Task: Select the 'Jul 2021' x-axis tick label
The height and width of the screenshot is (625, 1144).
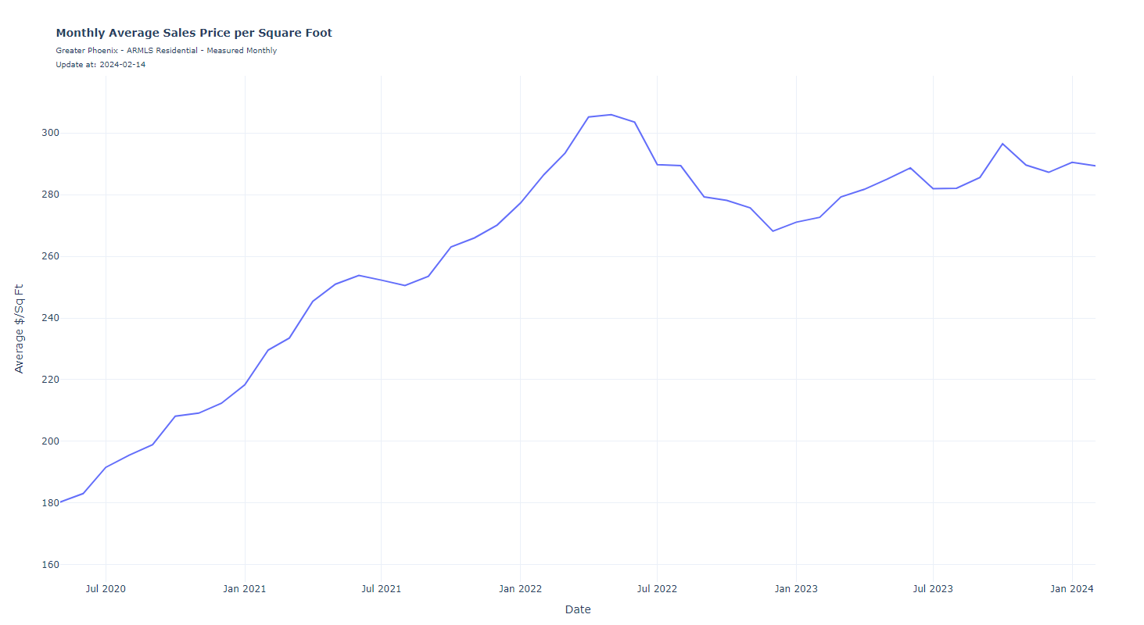Action: 381,588
